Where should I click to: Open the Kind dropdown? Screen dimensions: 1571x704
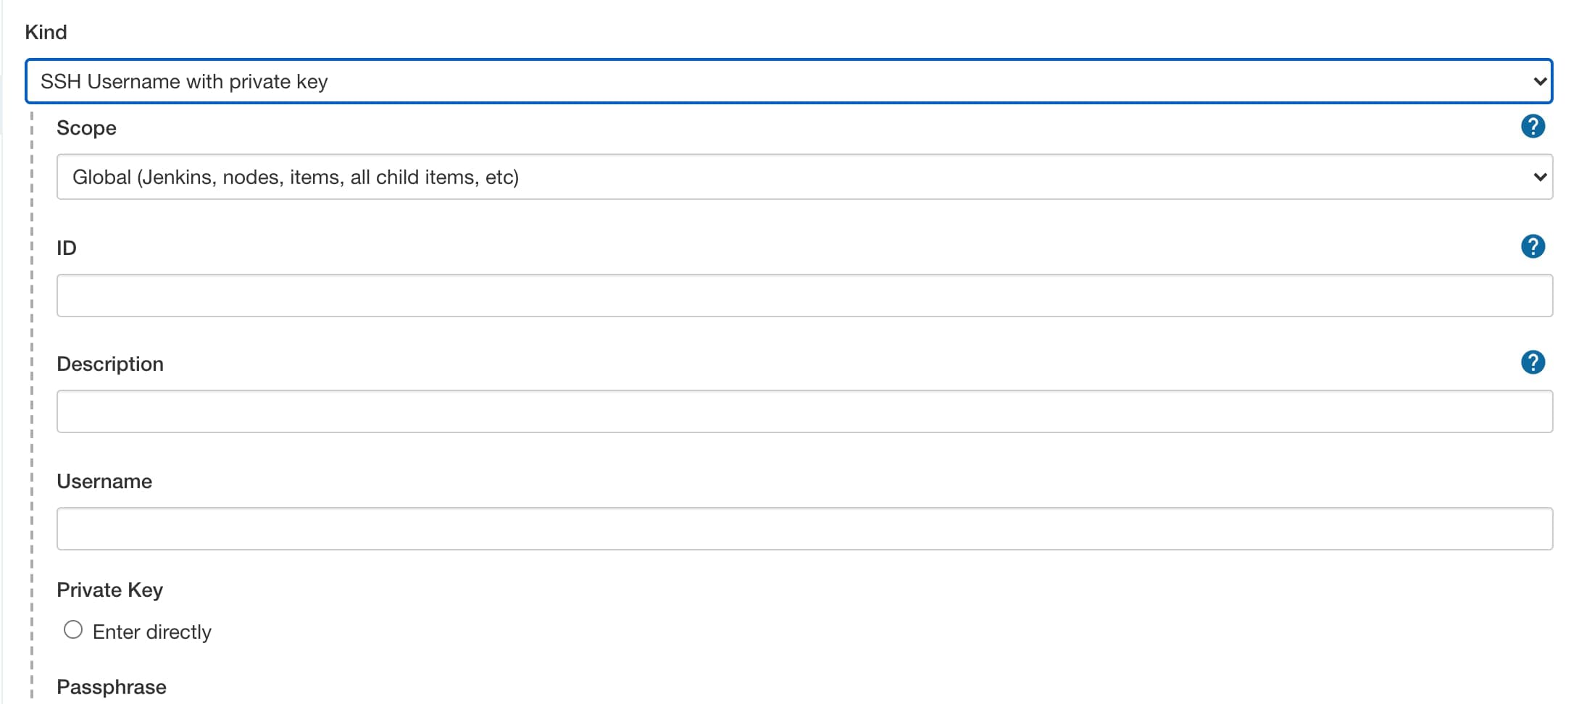click(x=788, y=81)
